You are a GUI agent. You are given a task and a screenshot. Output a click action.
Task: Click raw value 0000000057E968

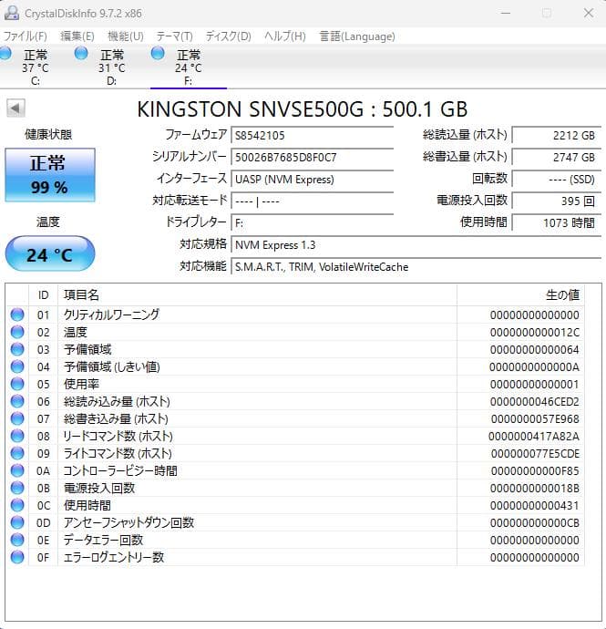tap(535, 419)
